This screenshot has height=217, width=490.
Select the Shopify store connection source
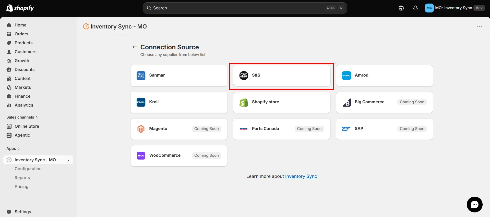[x=282, y=102]
